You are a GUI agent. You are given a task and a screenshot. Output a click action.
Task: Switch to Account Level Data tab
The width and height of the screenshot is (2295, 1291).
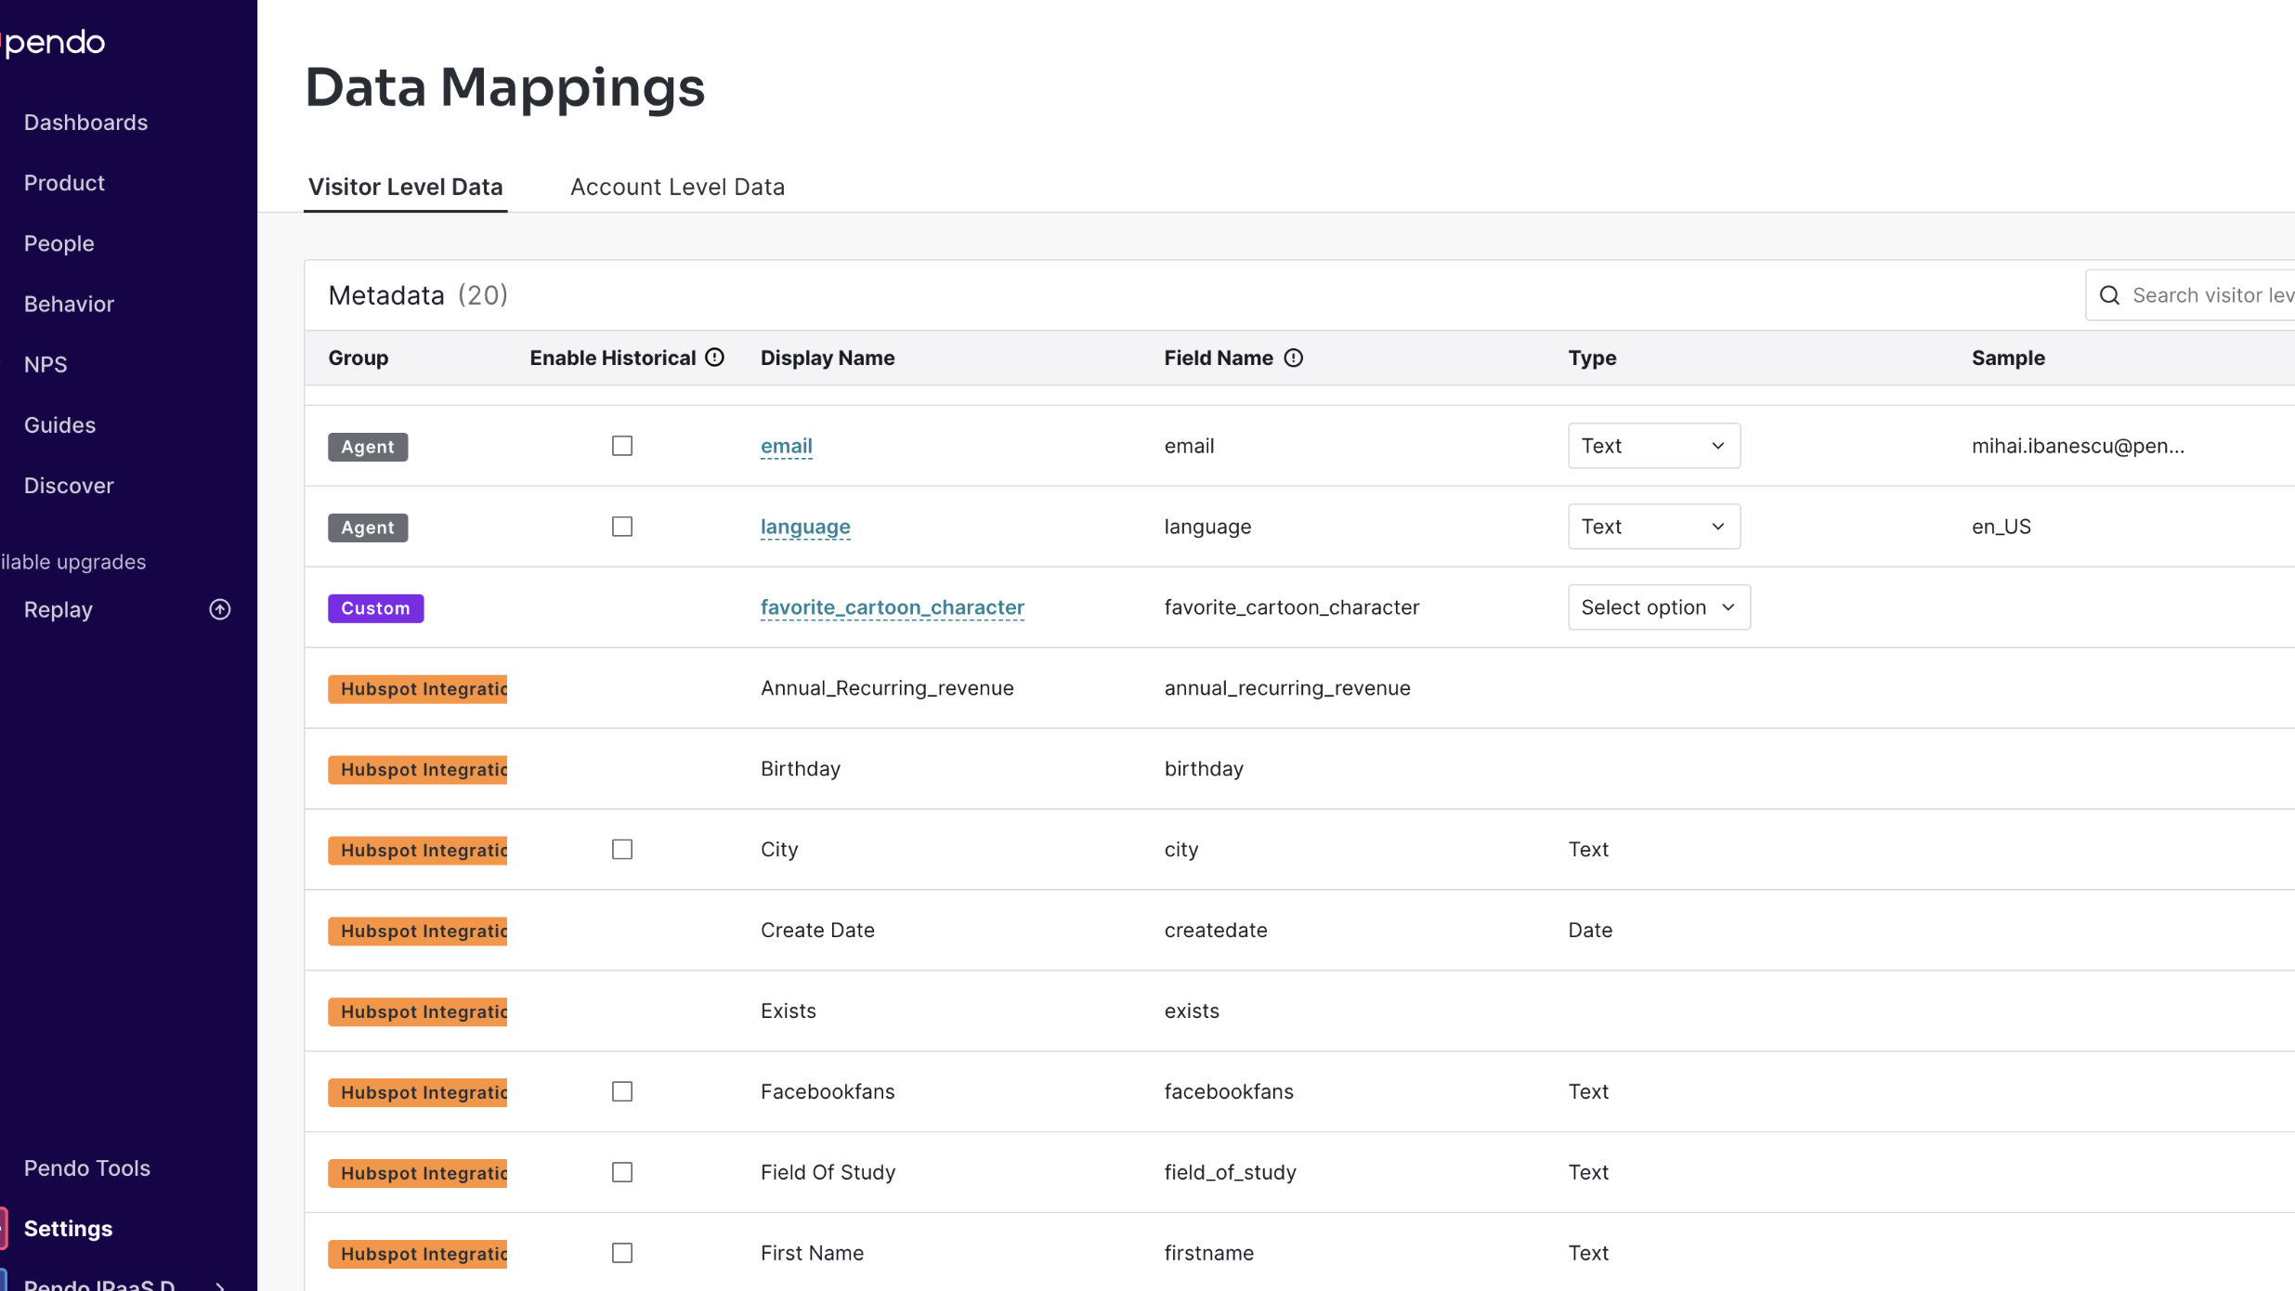(x=677, y=187)
